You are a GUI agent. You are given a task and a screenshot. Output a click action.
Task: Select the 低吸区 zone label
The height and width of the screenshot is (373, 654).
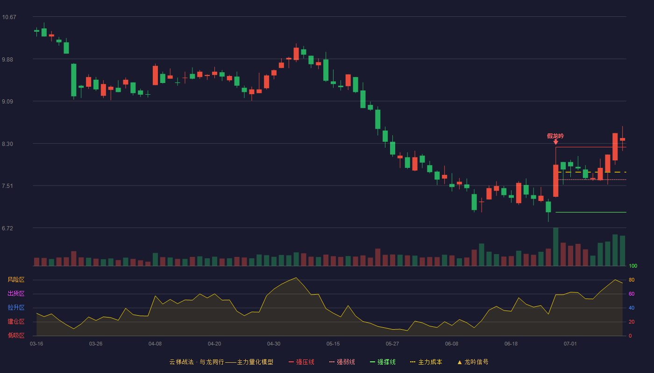pyautogui.click(x=16, y=335)
